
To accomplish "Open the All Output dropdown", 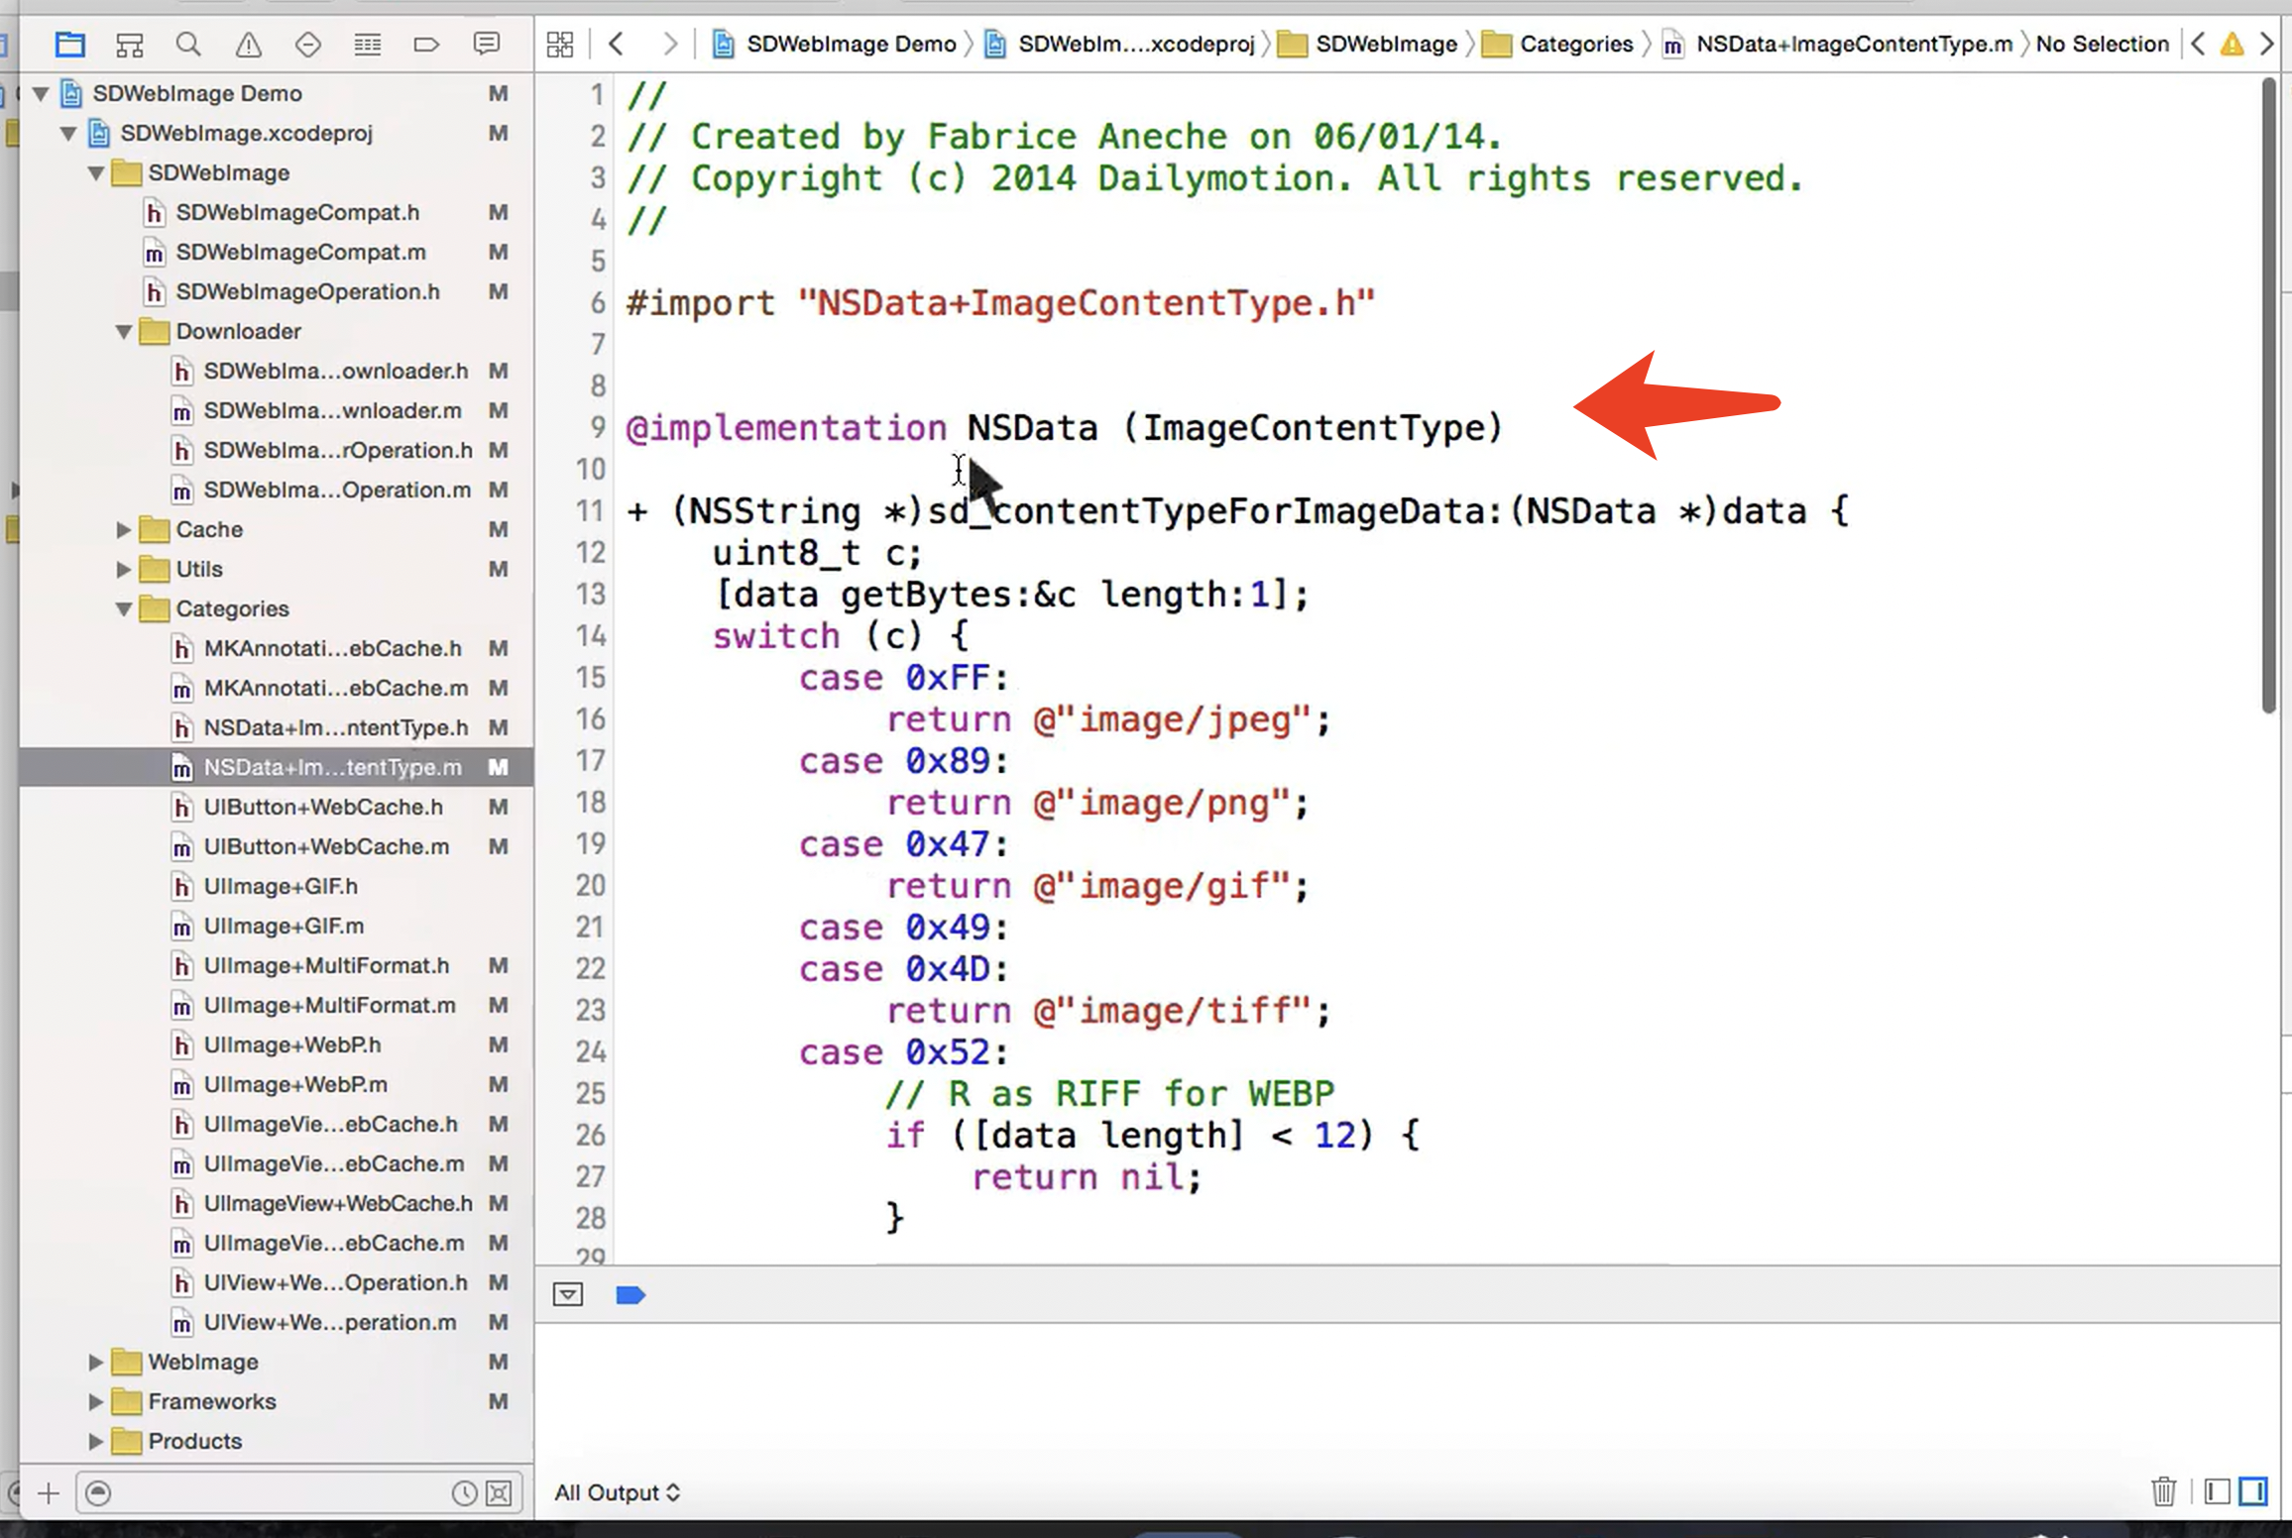I will tap(617, 1492).
